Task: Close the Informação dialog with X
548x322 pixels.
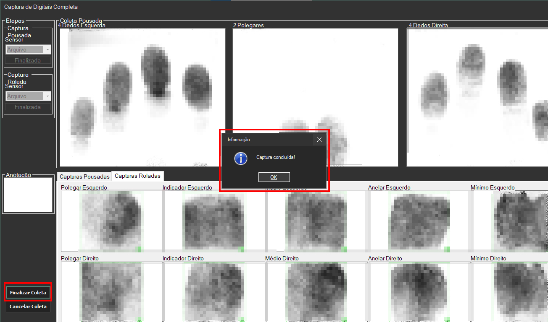Action: click(x=319, y=140)
